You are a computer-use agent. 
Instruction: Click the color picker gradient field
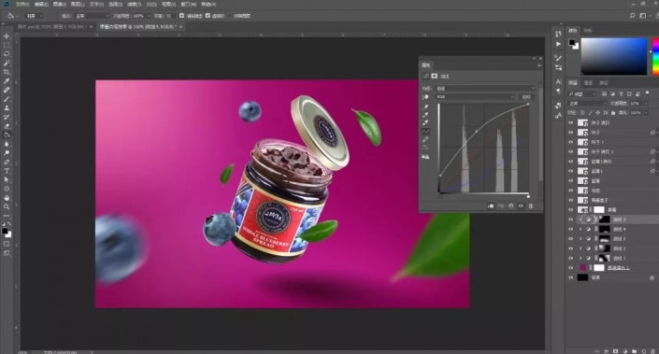[614, 57]
